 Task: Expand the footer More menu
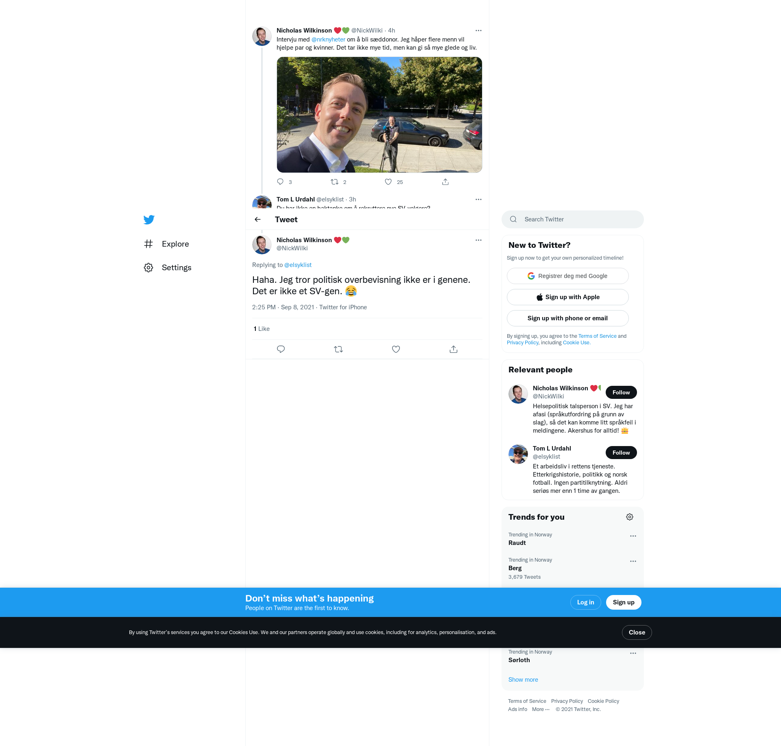541,709
